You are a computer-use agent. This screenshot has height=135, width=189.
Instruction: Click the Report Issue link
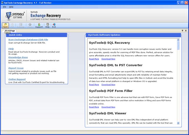click(16, 68)
